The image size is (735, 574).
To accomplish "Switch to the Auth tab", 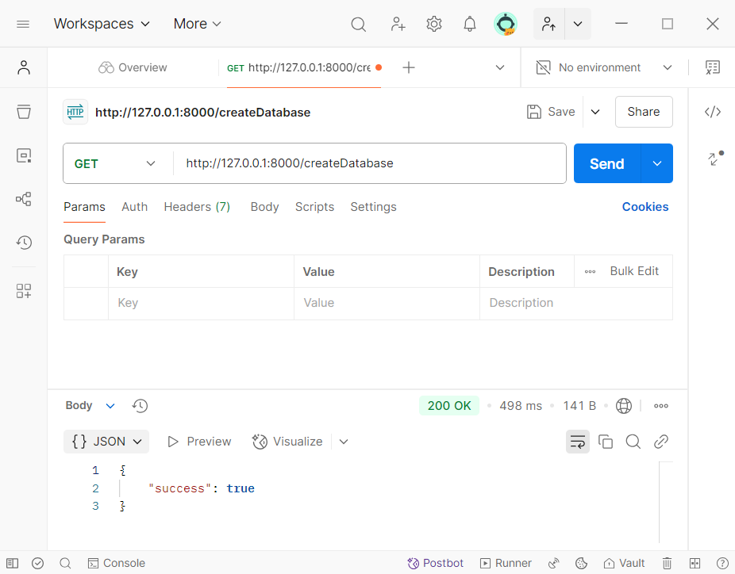I will pos(134,207).
